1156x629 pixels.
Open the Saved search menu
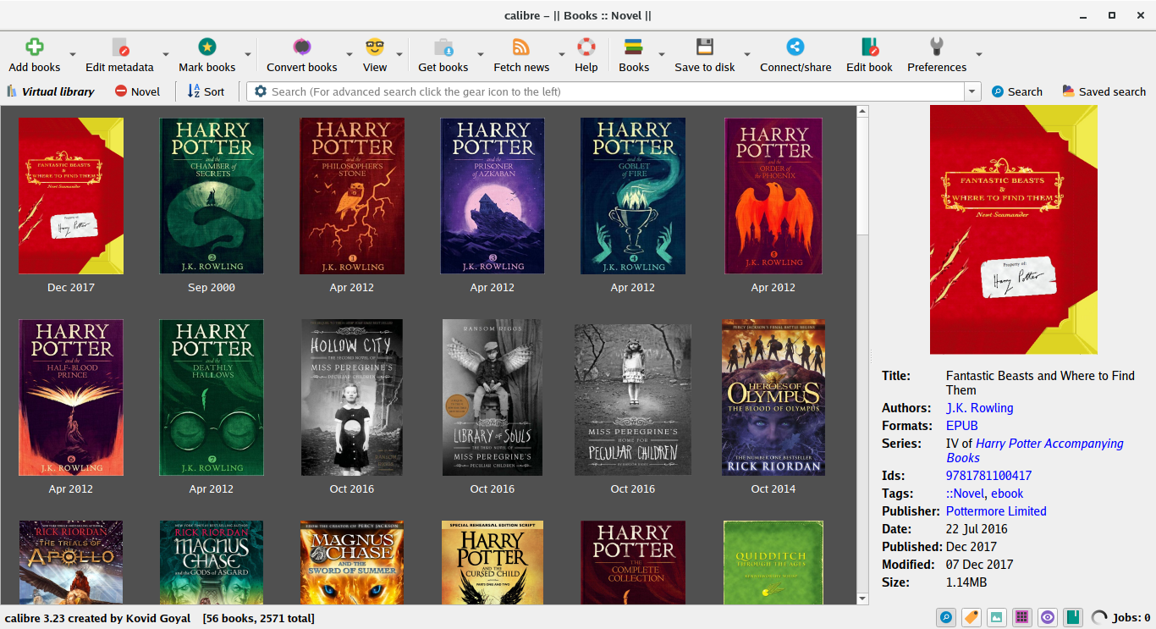click(x=1104, y=91)
